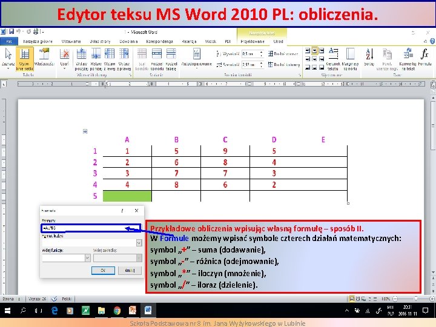Switch to Narzędzia główne tab
436x327 pixels.
(38, 41)
